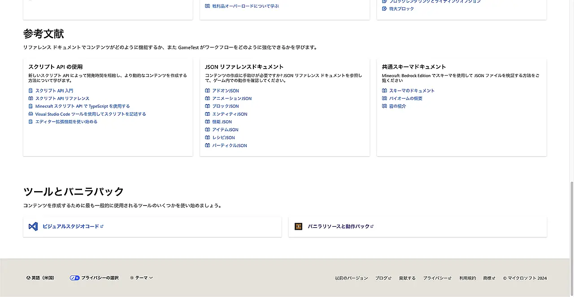
Task: Click the Minecraft chest vanilla pack icon
Action: click(298, 227)
